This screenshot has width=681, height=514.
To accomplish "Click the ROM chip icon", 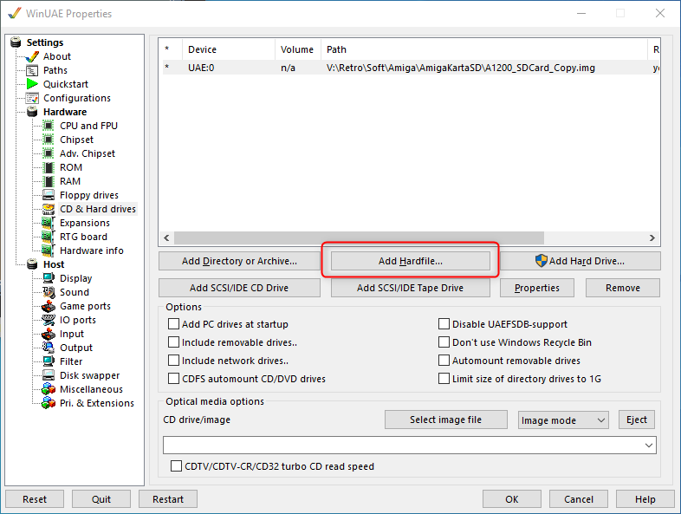I will click(x=49, y=167).
